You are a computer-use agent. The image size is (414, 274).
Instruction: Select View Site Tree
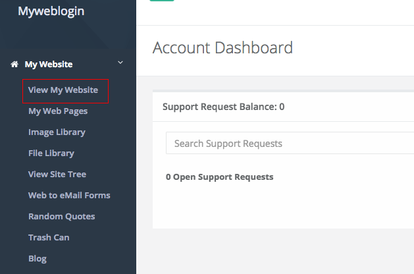pos(57,174)
